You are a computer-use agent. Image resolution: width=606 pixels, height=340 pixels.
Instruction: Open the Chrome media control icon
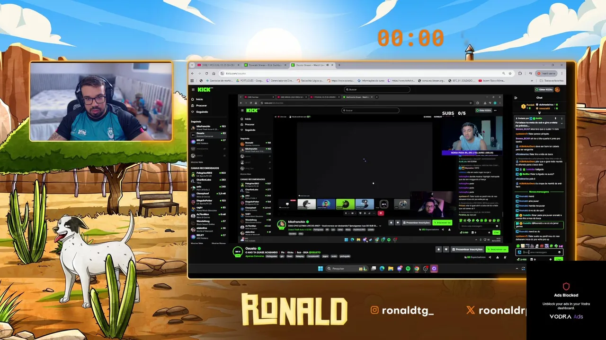point(531,74)
